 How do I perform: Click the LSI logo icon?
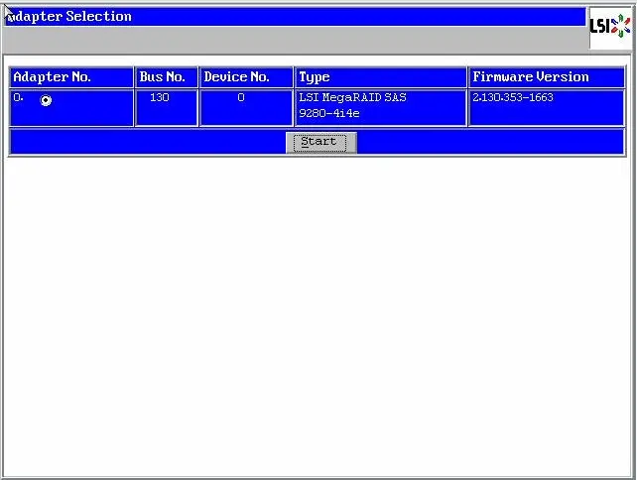pyautogui.click(x=610, y=27)
